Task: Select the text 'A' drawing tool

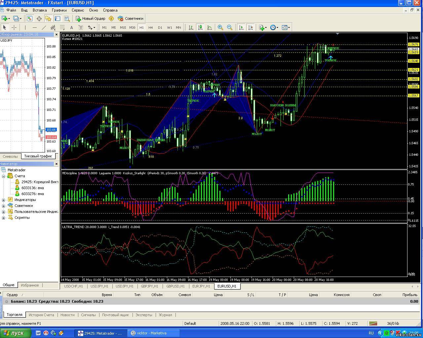Action: point(71,27)
